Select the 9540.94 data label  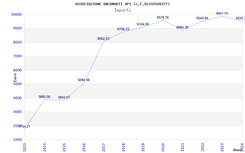tap(202, 18)
